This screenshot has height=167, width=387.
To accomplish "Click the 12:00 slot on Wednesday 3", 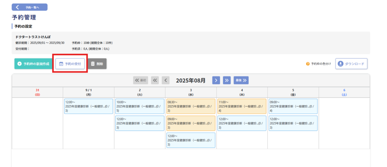I will (191, 140).
